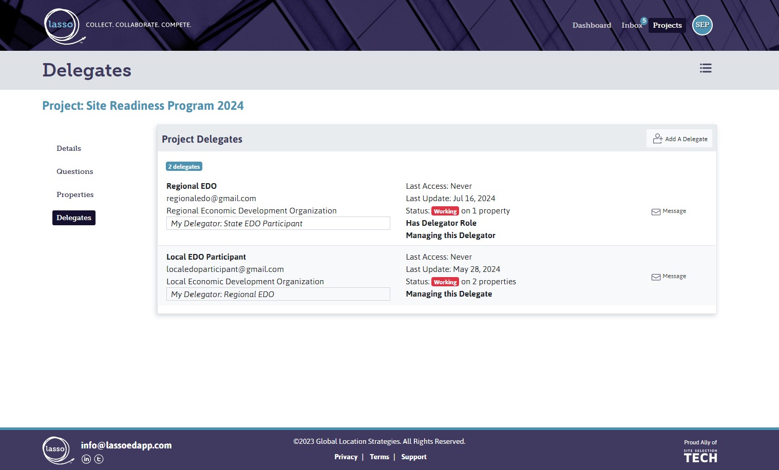779x470 pixels.
Task: Switch to the Projects menu item
Action: (x=667, y=25)
